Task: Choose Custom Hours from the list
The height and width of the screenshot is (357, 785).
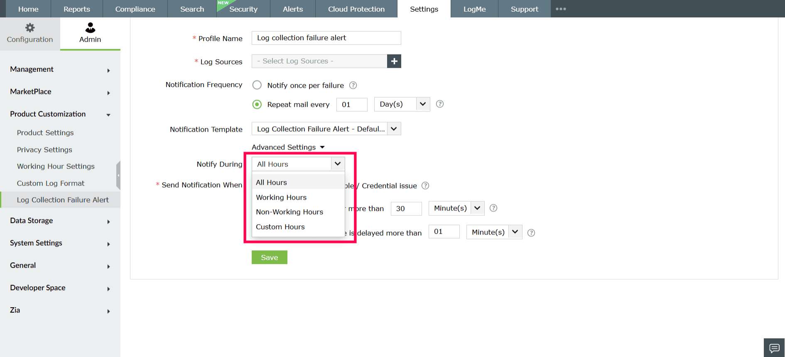Action: point(298,227)
